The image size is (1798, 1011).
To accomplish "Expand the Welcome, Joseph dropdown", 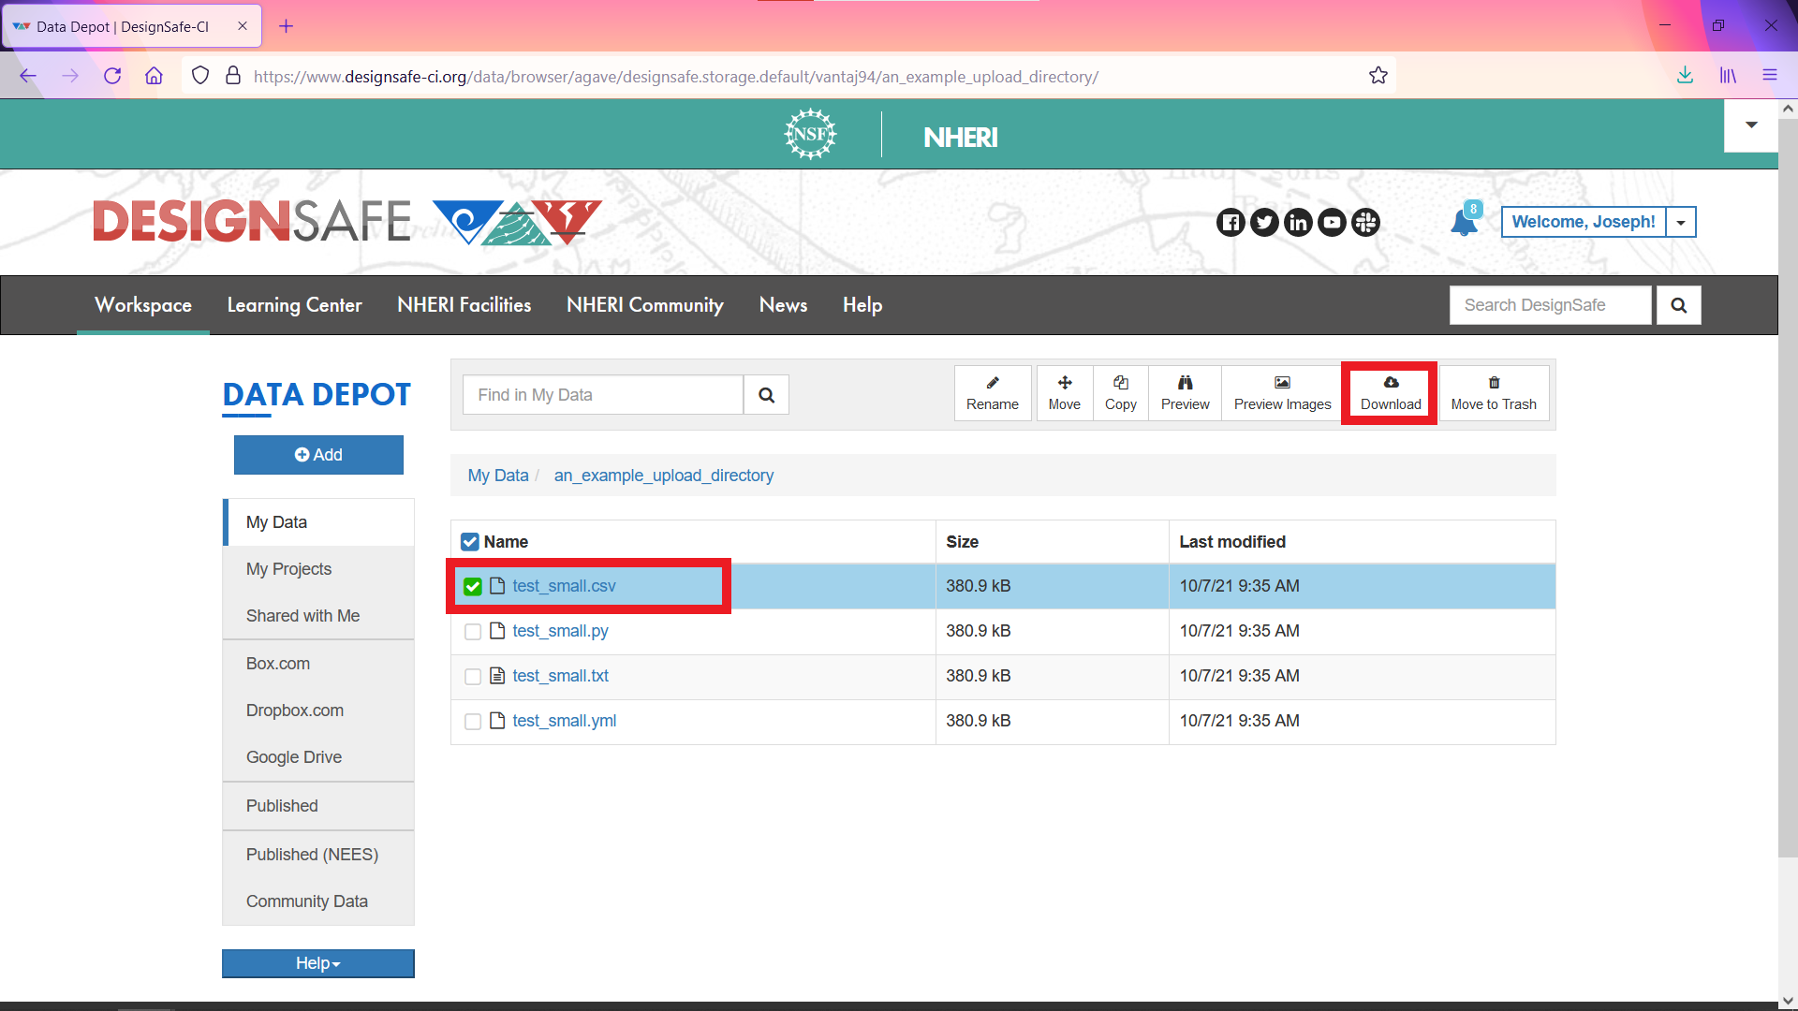I will click(1682, 222).
